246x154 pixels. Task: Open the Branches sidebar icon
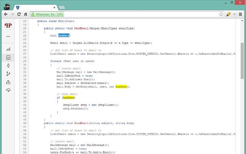(8, 74)
